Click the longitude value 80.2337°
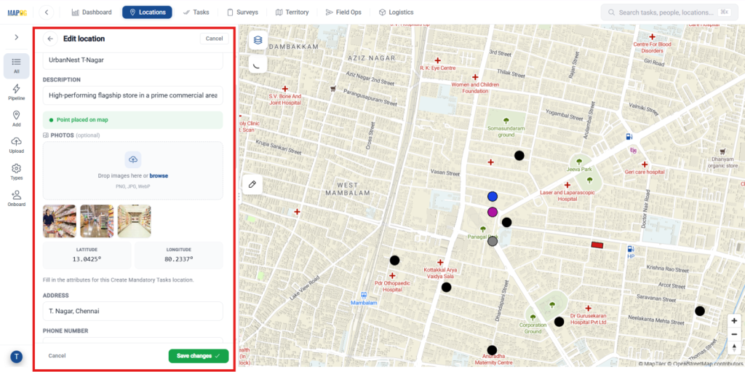 (x=179, y=260)
